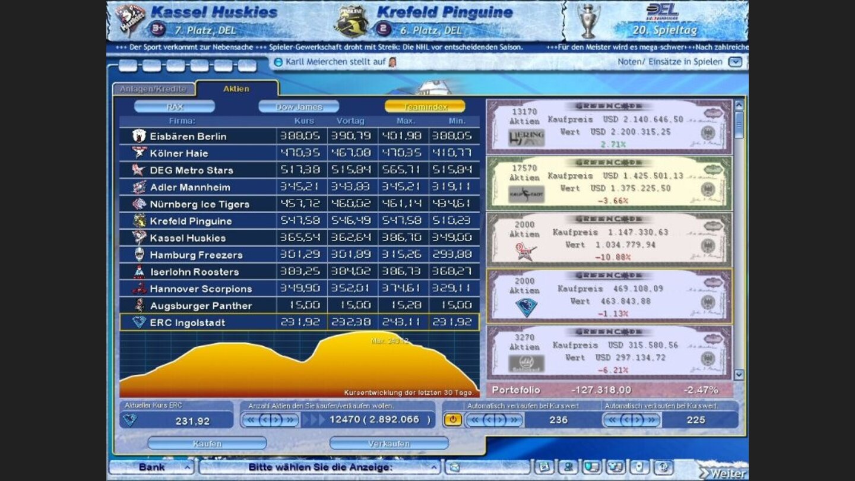Click the Augsburger Panther team logo
The image size is (855, 481).
(139, 305)
